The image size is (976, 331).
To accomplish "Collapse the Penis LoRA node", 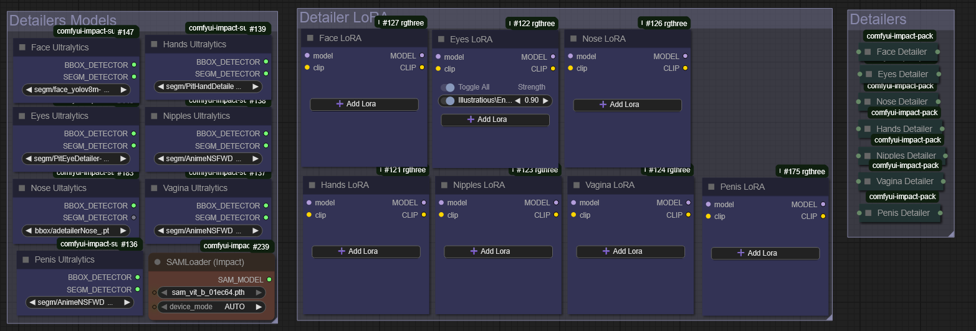I will 711,187.
